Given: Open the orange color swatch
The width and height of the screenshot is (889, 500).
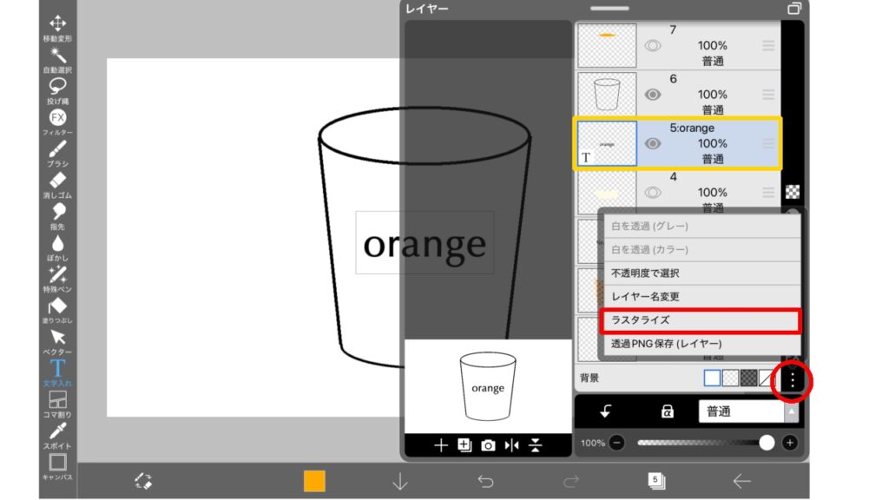Looking at the screenshot, I should tap(314, 481).
